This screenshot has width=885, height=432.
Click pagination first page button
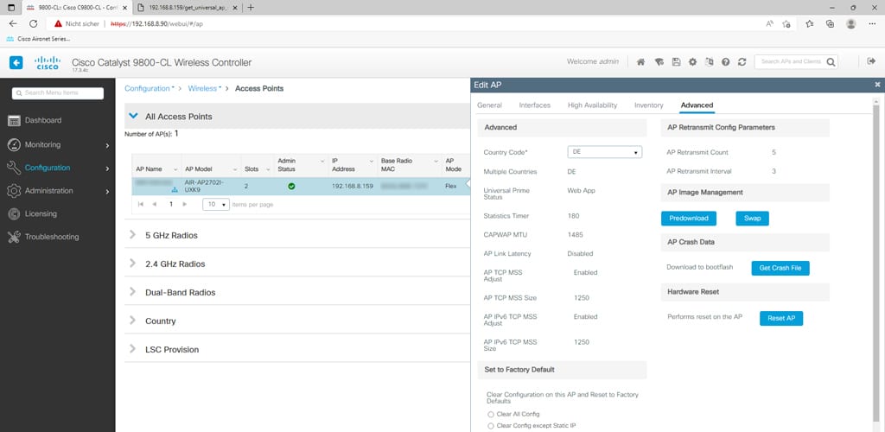(x=141, y=205)
